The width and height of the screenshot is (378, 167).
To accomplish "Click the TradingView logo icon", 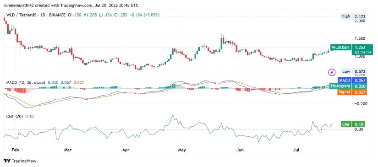I will [7, 161].
